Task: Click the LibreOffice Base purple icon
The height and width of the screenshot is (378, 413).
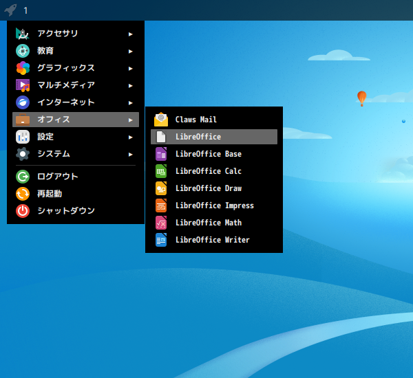Action: [161, 154]
